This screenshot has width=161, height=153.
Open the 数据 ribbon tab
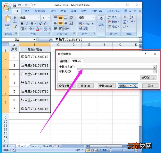pyautogui.click(x=63, y=11)
